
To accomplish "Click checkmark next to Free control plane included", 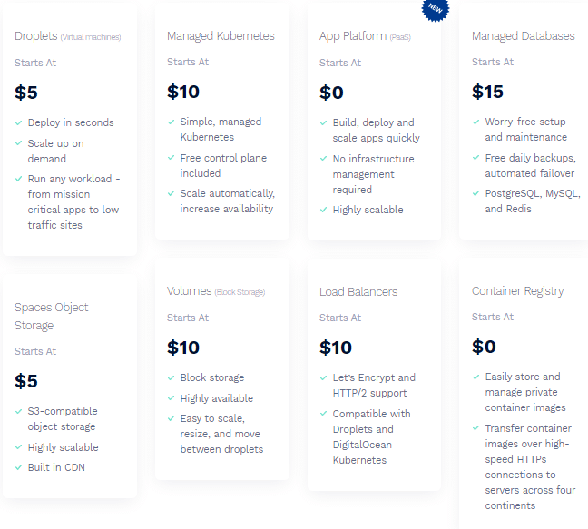I will pos(171,158).
